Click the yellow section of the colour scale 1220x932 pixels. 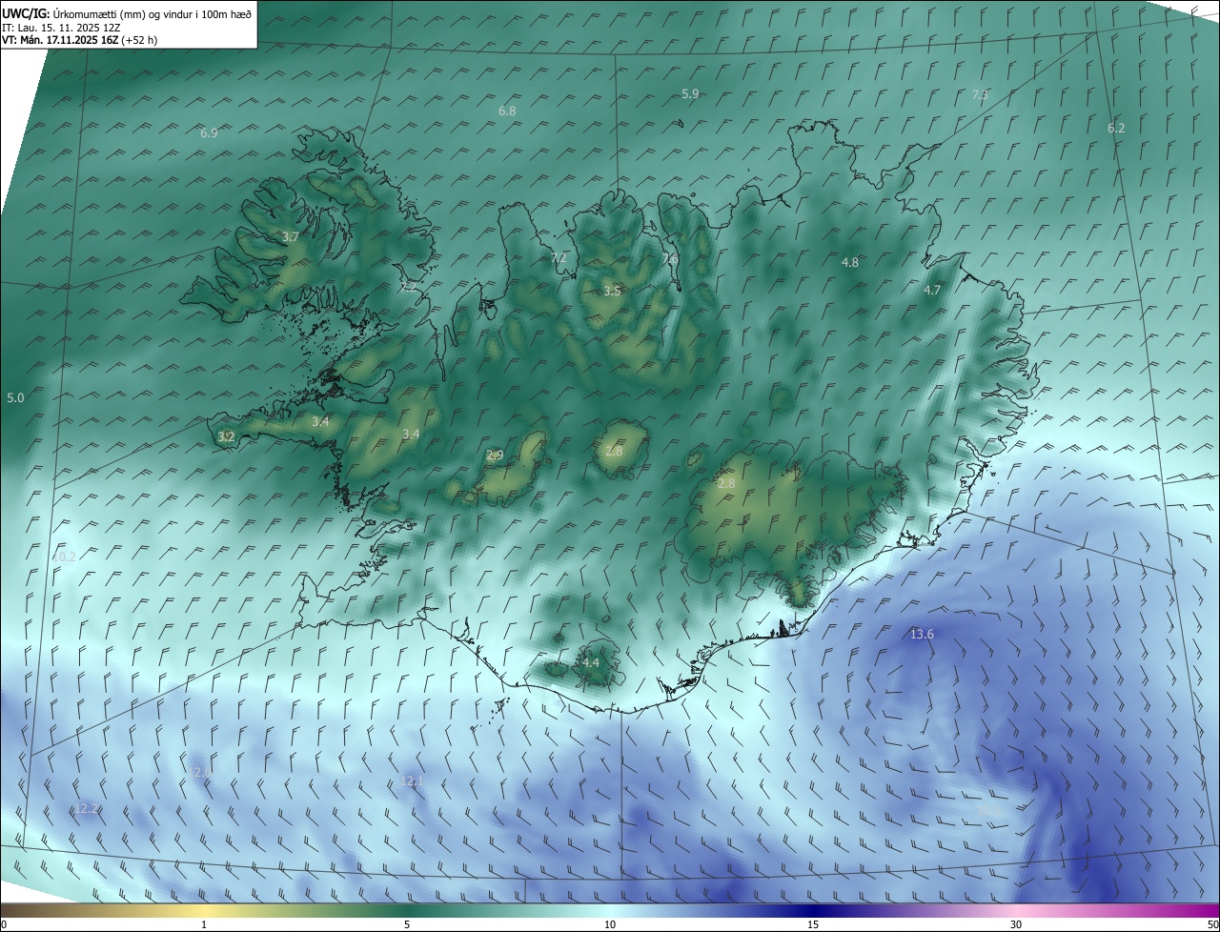pyautogui.click(x=205, y=910)
